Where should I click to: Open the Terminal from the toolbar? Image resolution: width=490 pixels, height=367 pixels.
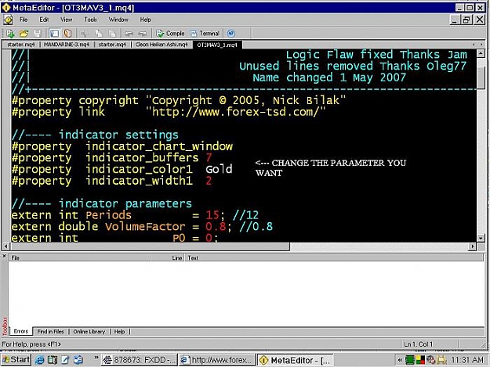pos(205,34)
